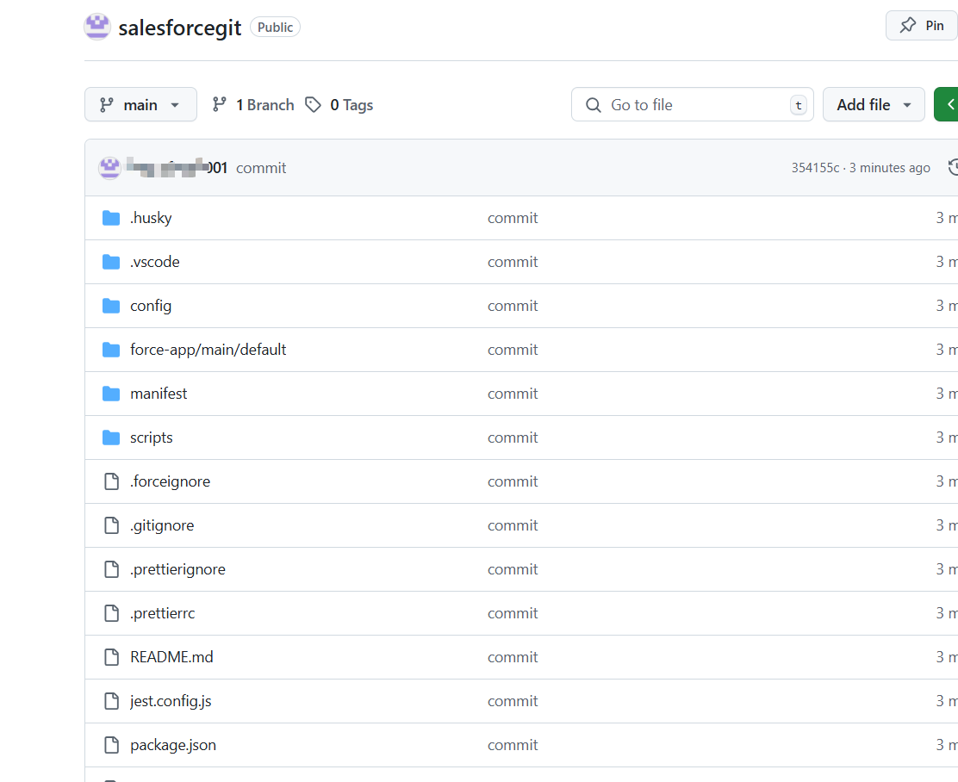Click the green Code button
This screenshot has width=958, height=782.
pos(947,104)
